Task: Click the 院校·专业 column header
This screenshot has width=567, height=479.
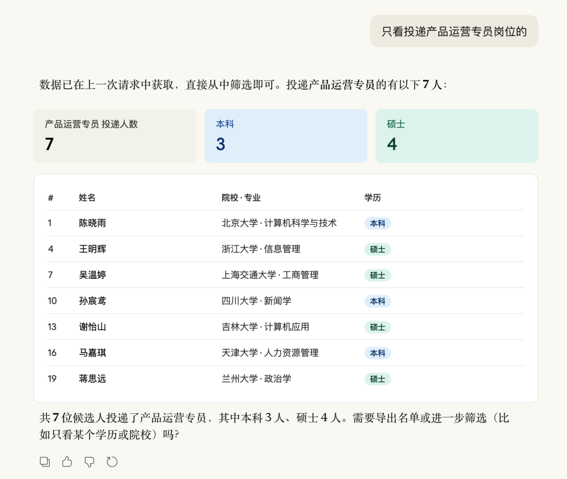Action: (241, 198)
